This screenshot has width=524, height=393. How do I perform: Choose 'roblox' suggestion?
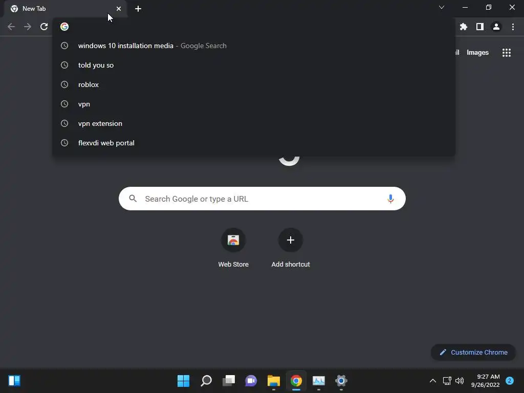click(254, 84)
